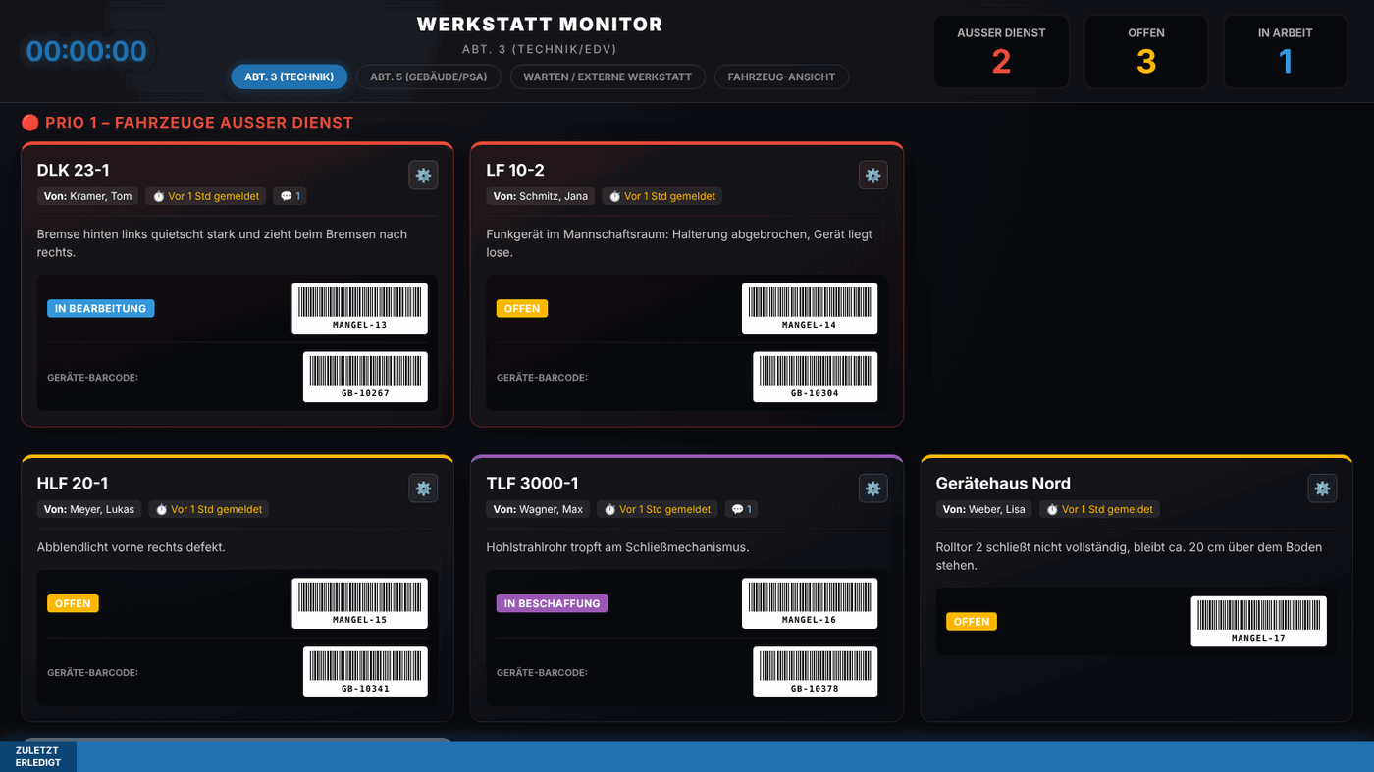The image size is (1374, 772).
Task: Click Offen status badge on HLF 20-1
Action: pos(73,603)
